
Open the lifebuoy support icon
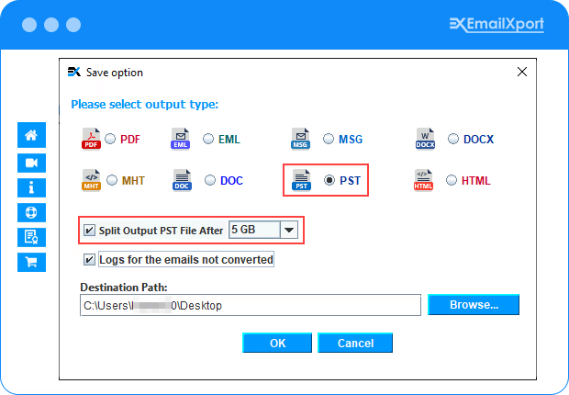[32, 212]
